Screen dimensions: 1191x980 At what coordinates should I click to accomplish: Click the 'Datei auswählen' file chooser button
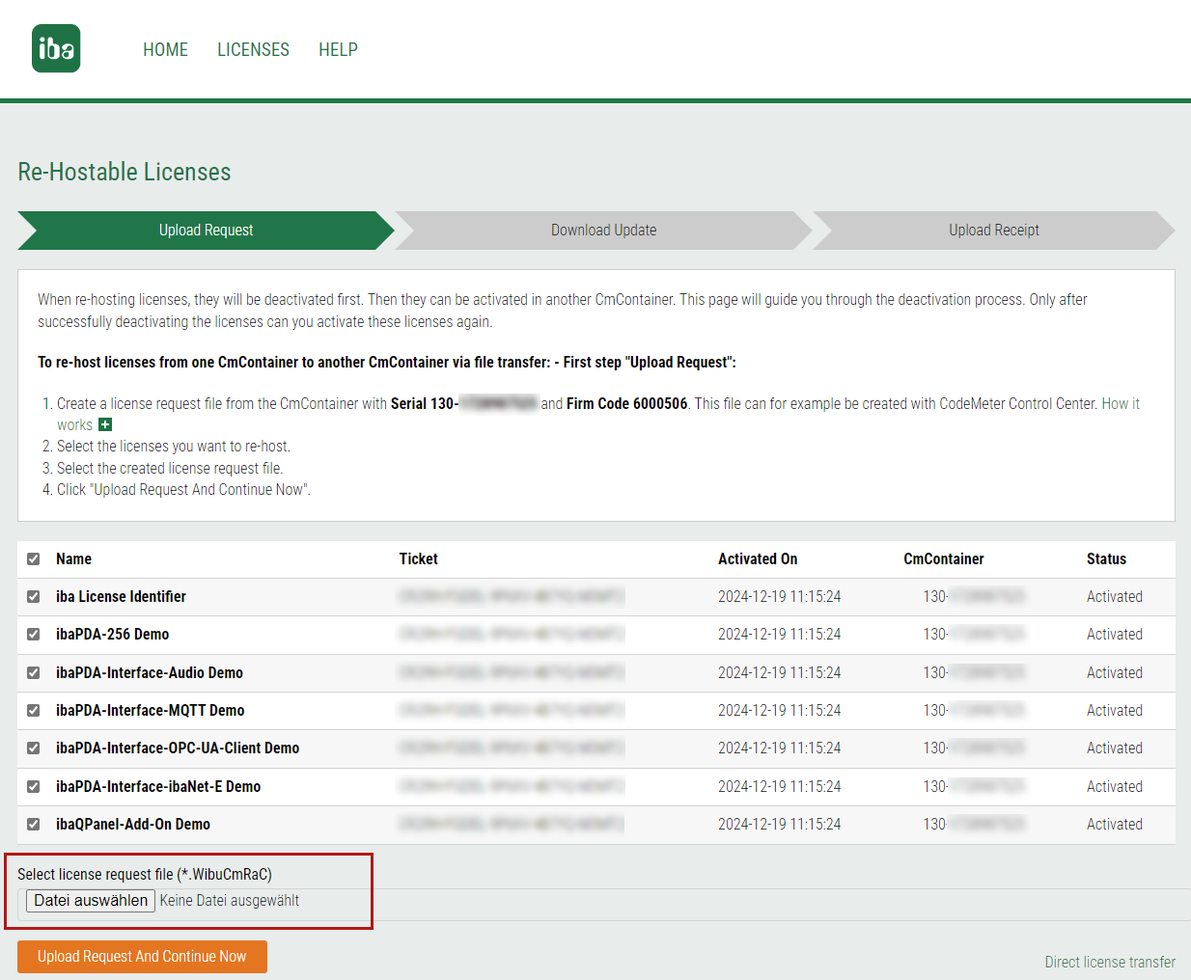91,901
